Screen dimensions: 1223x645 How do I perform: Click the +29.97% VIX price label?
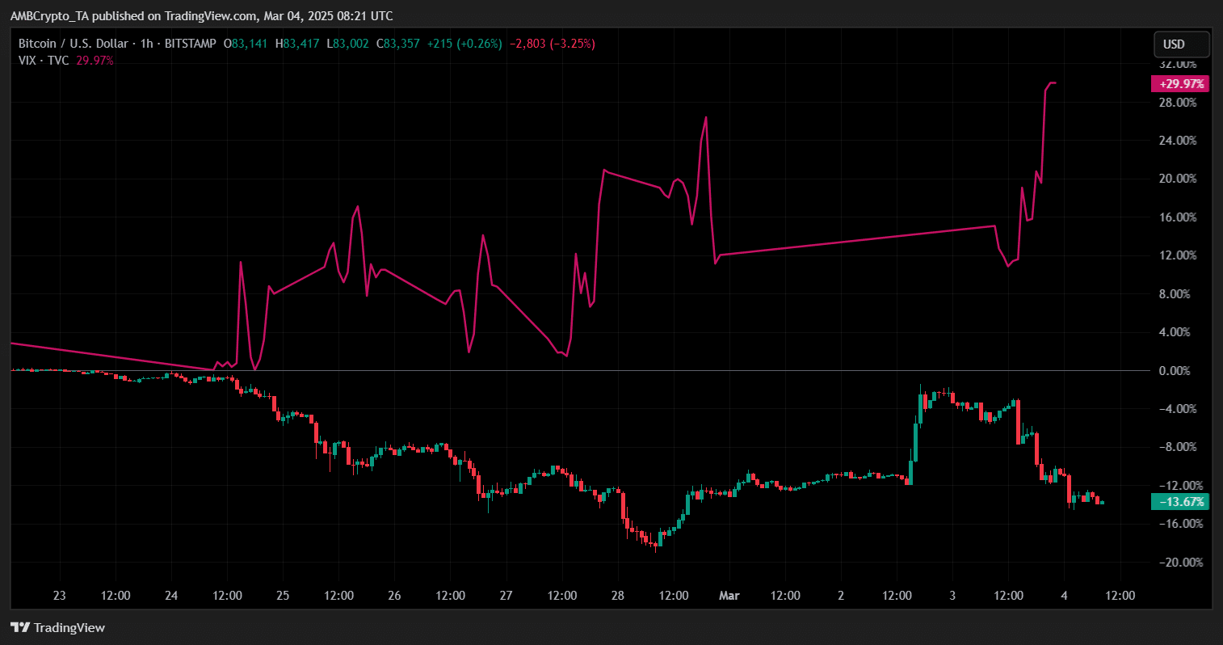coord(1180,84)
